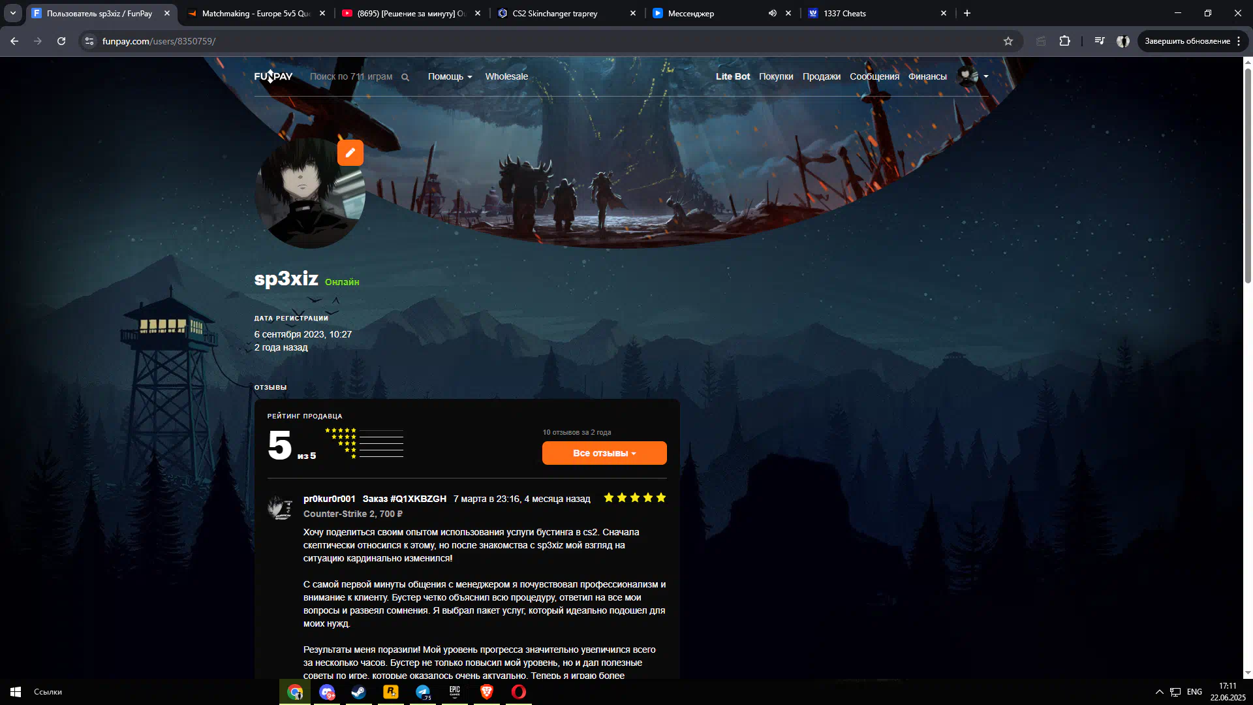The width and height of the screenshot is (1253, 705).
Task: Open media control icon in toolbar
Action: coord(1100,41)
